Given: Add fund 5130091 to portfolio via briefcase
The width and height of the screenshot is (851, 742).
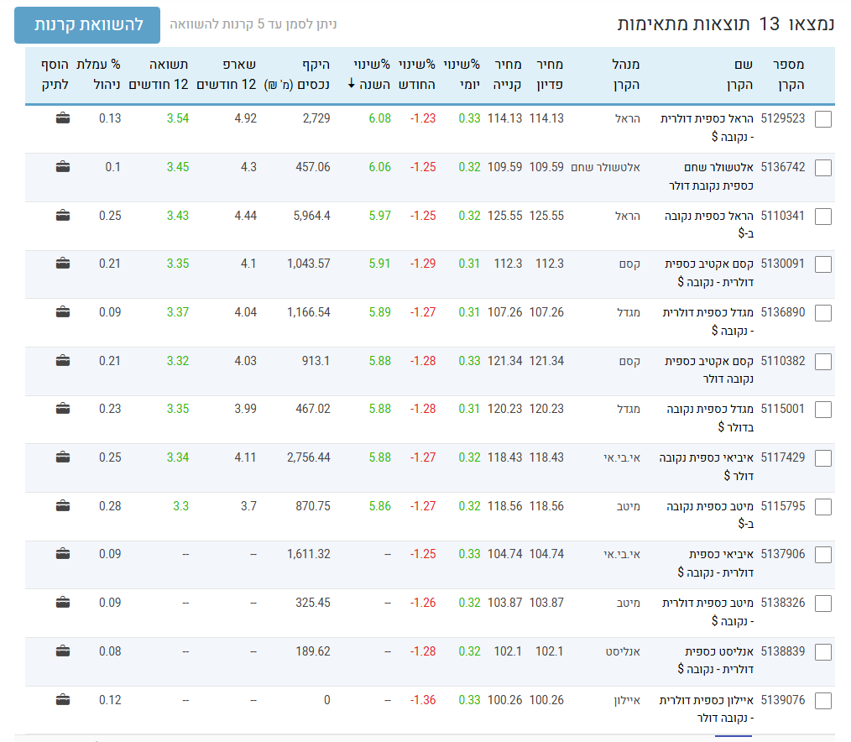Looking at the screenshot, I should point(62,264).
